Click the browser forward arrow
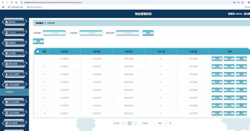Viewport: 250px width, 131px height. (7, 3)
